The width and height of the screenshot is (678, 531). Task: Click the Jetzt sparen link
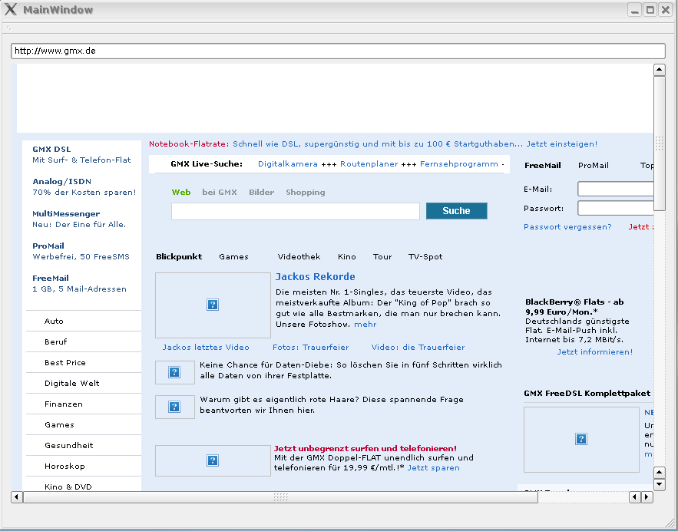point(433,468)
